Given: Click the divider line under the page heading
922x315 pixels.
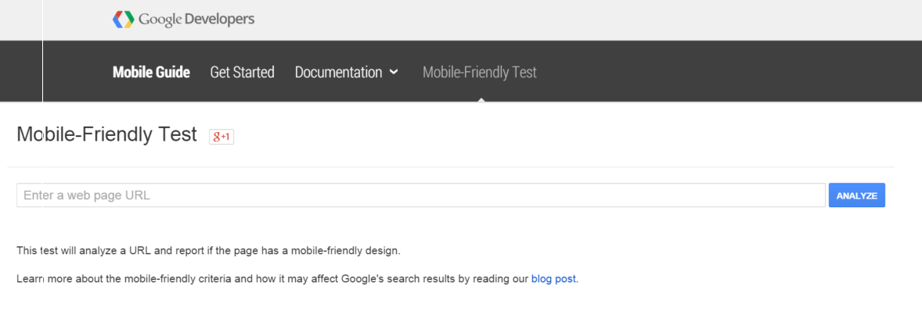Looking at the screenshot, I should pyautogui.click(x=451, y=166).
